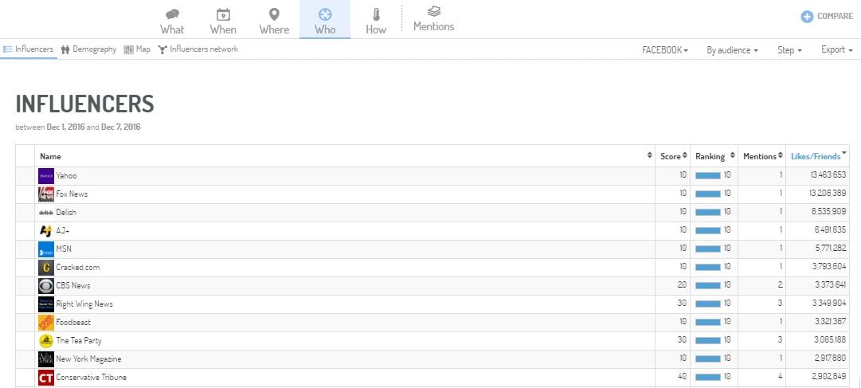Screen dimensions: 861x388
Task: Open the Fox News influencer name
Action: (x=72, y=194)
